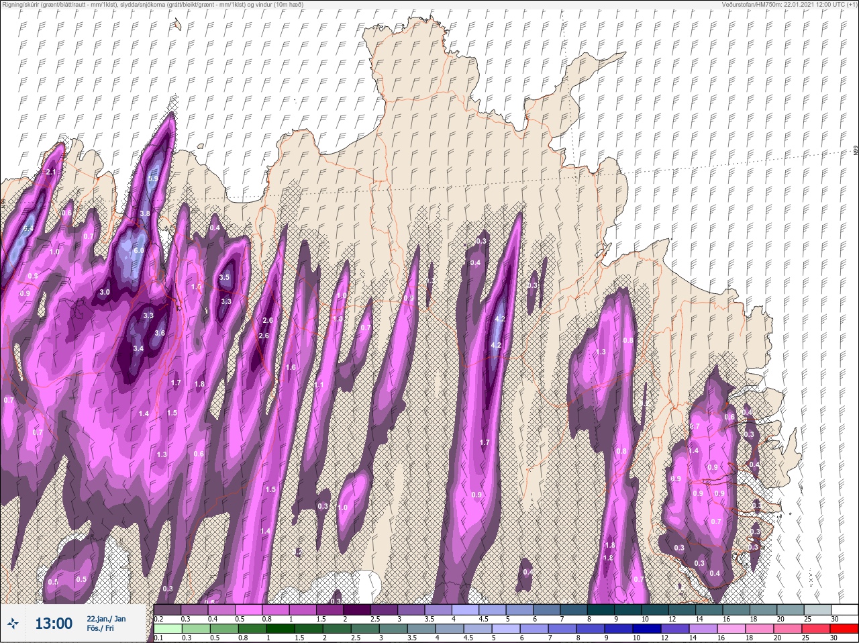Click the 3.4 precipitation value label
Viewport: 859px width, 643px height.
(138, 348)
